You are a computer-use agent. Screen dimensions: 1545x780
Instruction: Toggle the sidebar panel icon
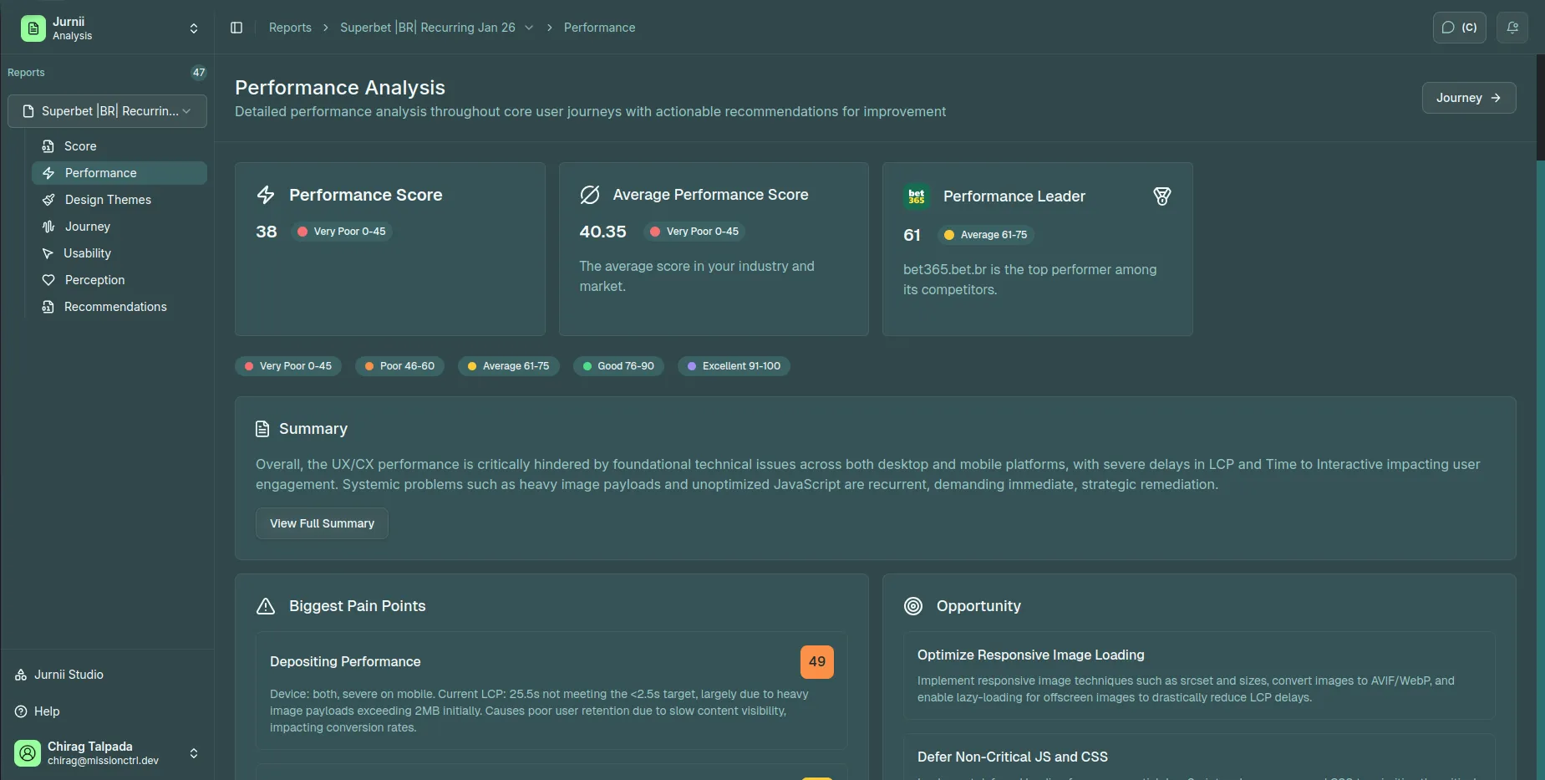tap(236, 28)
